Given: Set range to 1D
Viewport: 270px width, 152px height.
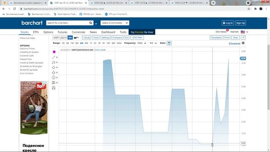Looking at the screenshot, I should (63, 43).
